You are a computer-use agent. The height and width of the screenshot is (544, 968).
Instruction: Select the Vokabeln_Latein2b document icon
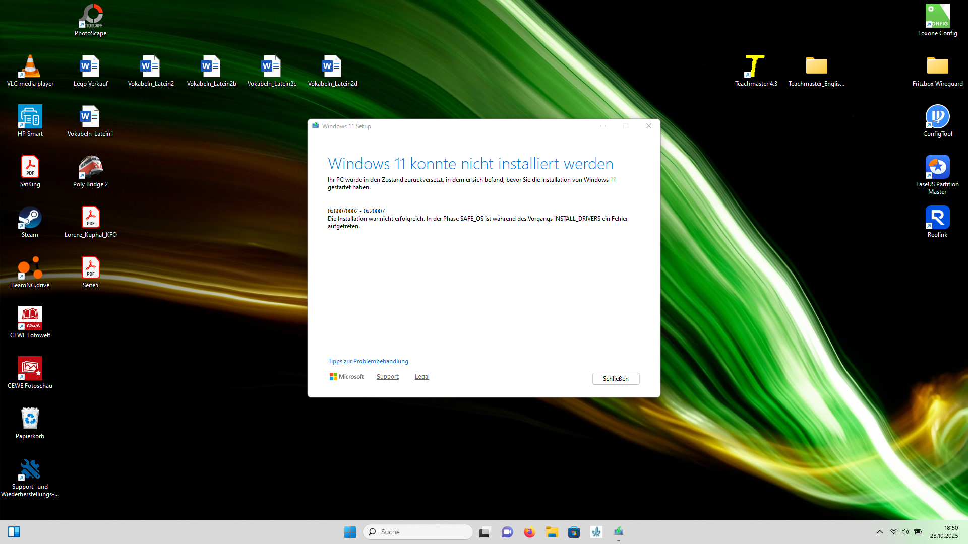pos(211,71)
